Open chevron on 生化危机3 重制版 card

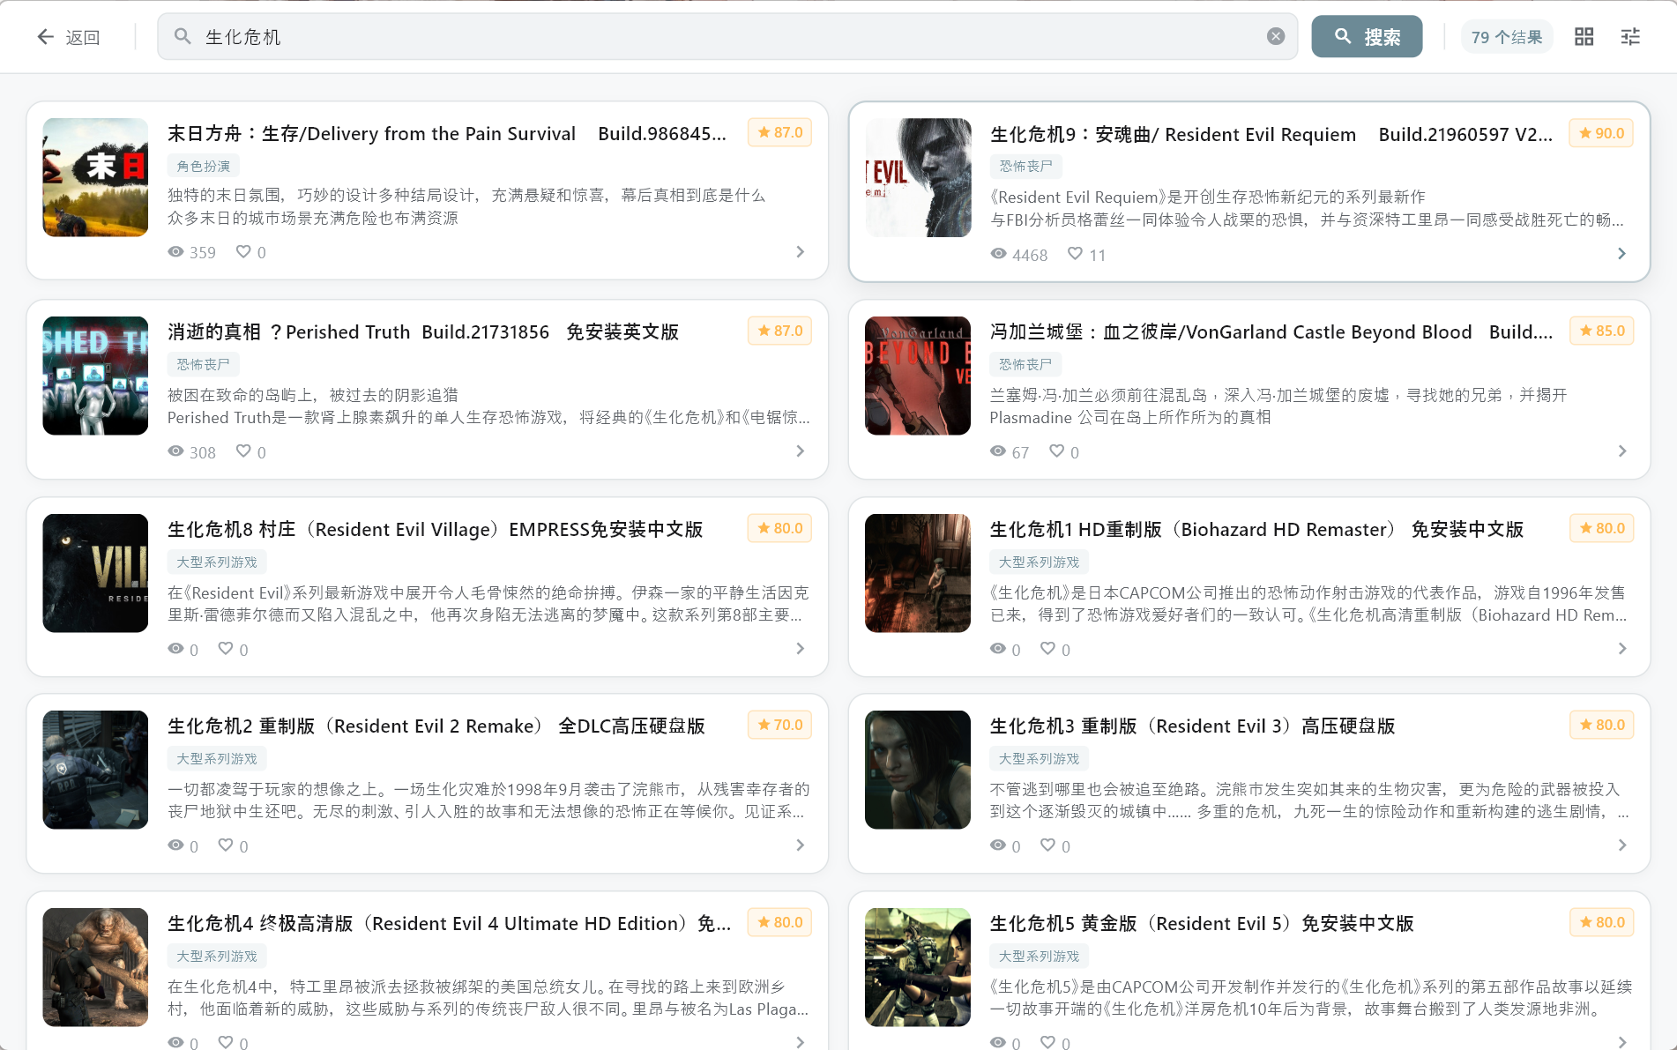point(1621,845)
